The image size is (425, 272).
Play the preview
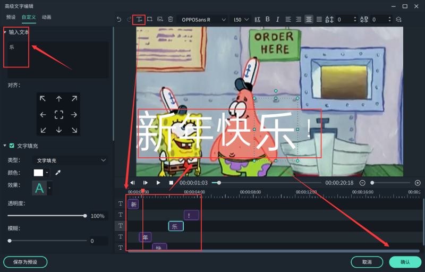[x=158, y=183]
